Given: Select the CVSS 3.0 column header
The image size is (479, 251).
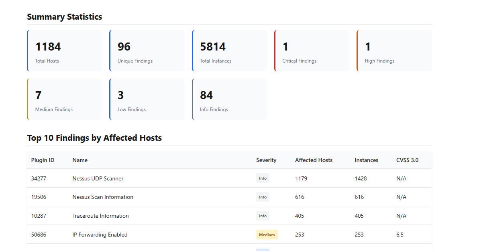Looking at the screenshot, I should pyautogui.click(x=407, y=160).
